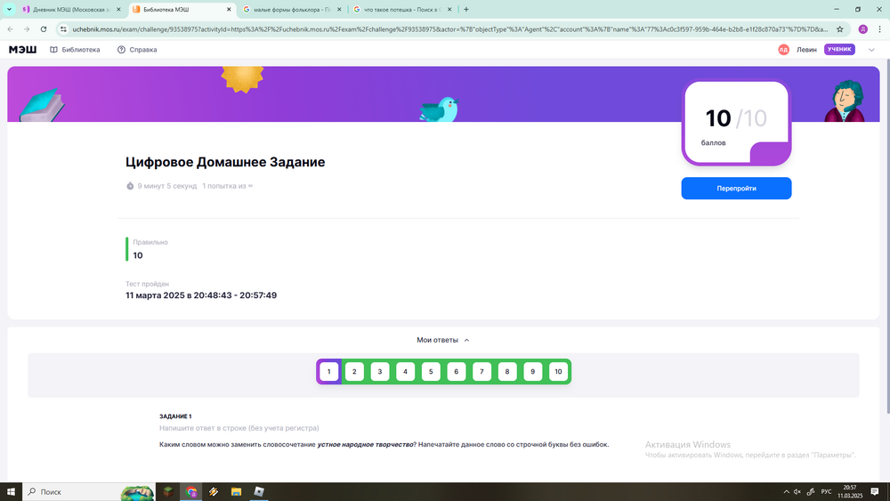
Task: Switch to the Дневник МЭШ tab
Action: (x=71, y=9)
